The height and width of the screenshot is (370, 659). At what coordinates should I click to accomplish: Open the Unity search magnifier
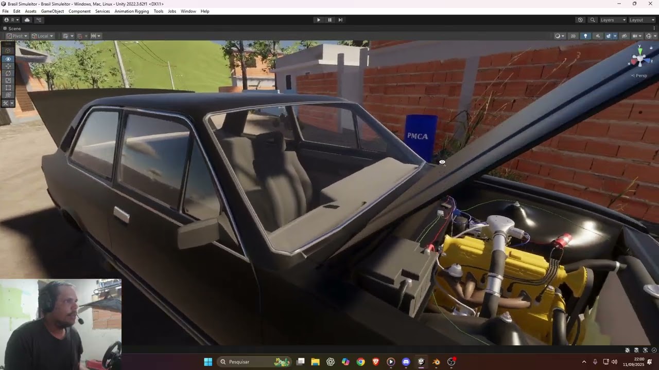tap(592, 20)
